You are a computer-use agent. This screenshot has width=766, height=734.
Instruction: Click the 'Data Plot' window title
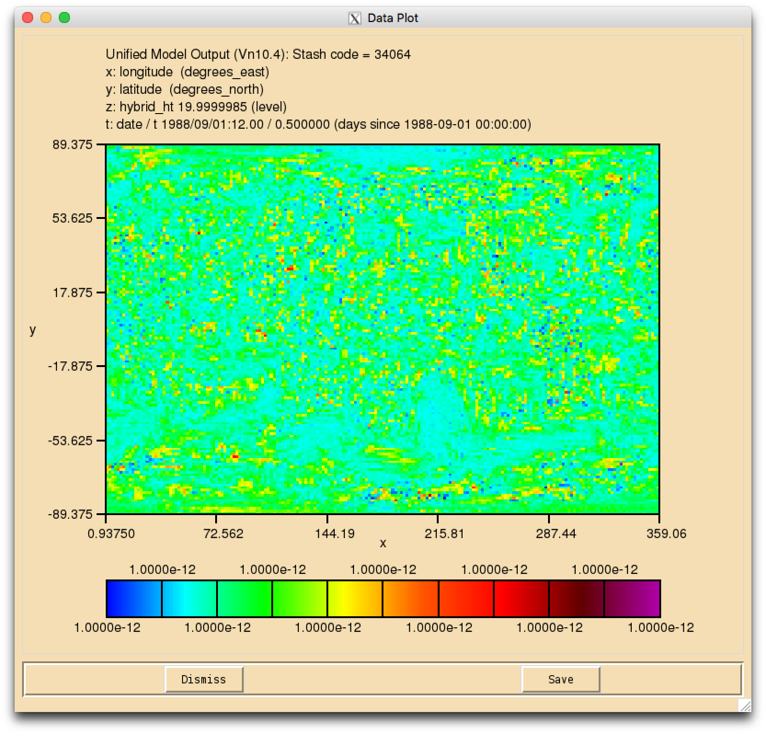click(393, 18)
